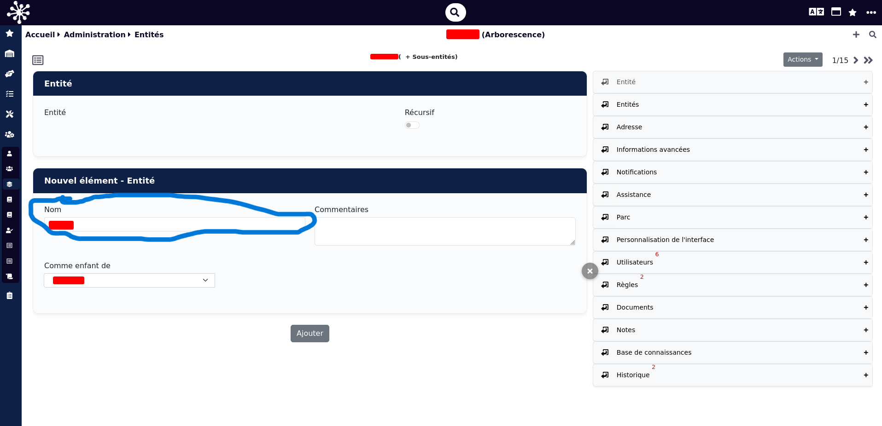This screenshot has height=426, width=882.
Task: Click the round gray X close button
Action: [590, 271]
